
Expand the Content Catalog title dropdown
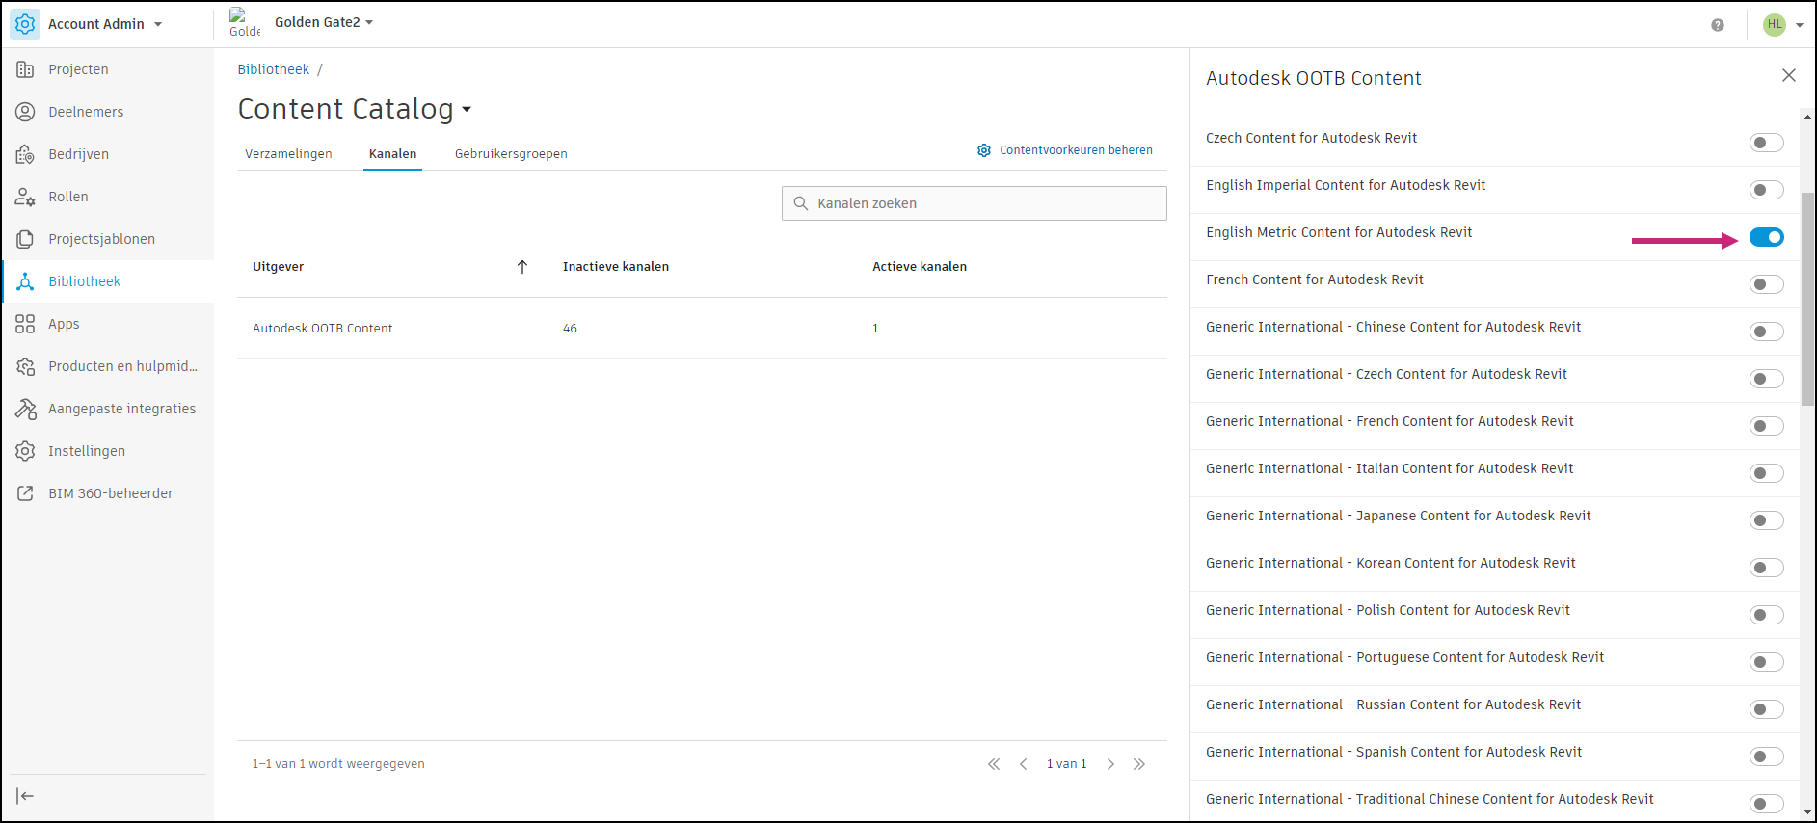click(467, 110)
